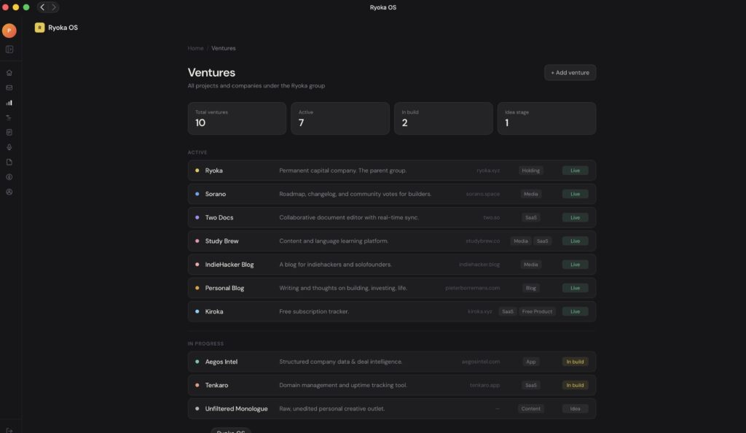Click the In build badge on Aegos Intel
This screenshot has width=746, height=433.
click(575, 362)
